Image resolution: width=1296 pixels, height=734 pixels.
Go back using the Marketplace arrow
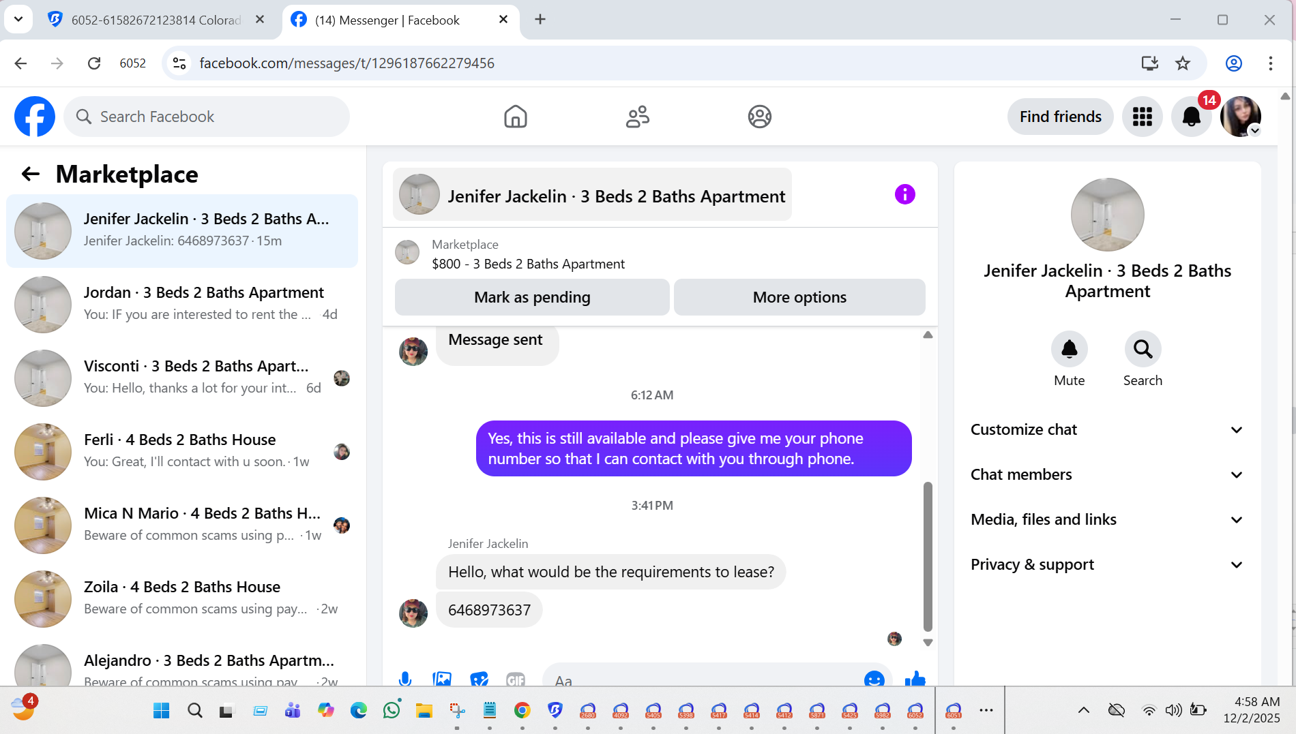click(x=31, y=174)
